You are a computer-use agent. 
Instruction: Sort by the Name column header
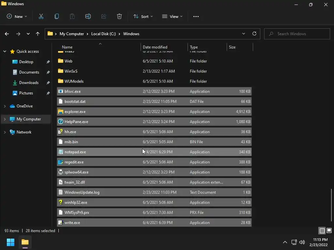click(x=99, y=47)
